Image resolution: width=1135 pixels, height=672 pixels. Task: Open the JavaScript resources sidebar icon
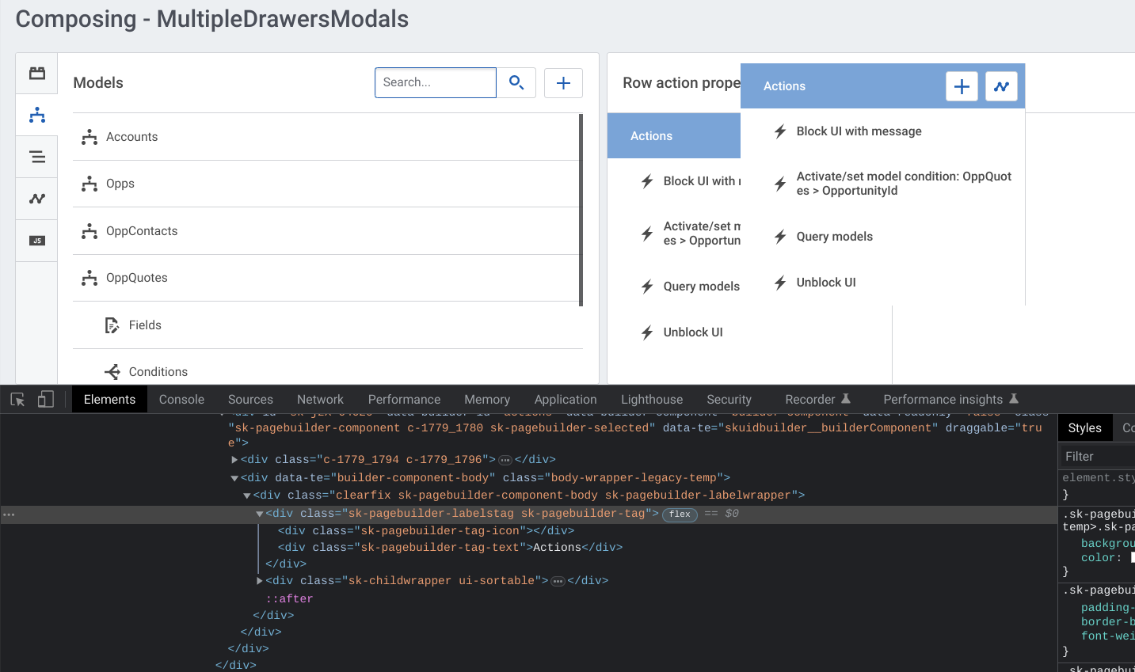tap(37, 241)
